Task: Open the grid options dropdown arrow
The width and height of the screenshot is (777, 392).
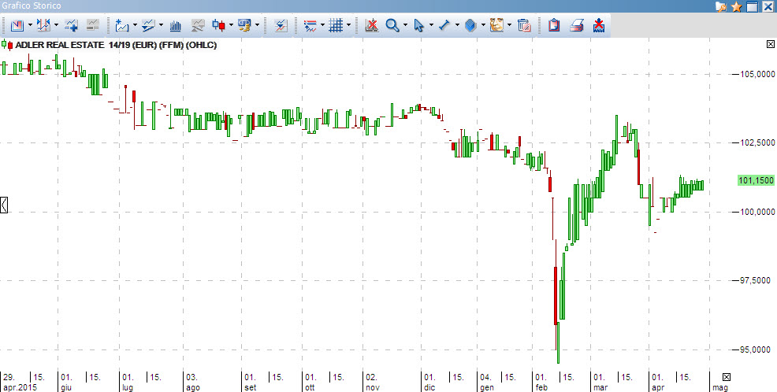Action: click(349, 25)
